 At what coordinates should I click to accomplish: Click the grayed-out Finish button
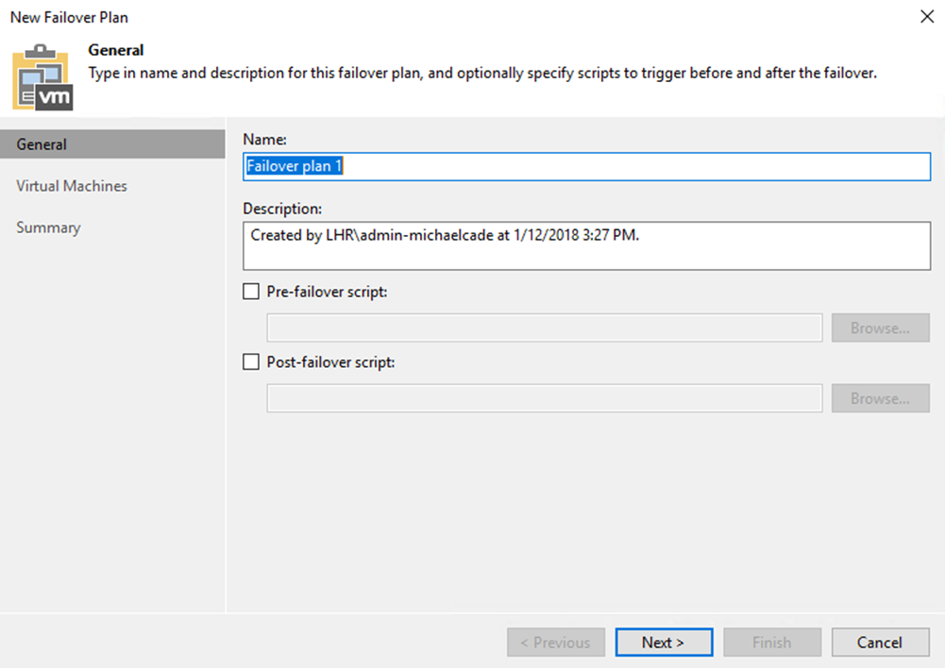(772, 643)
